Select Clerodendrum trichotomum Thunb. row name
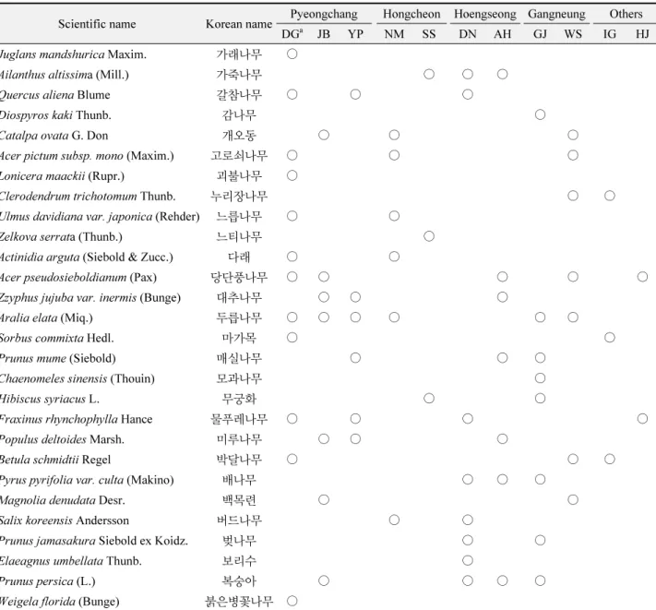Viewport: 656px width, 610px height. point(88,197)
